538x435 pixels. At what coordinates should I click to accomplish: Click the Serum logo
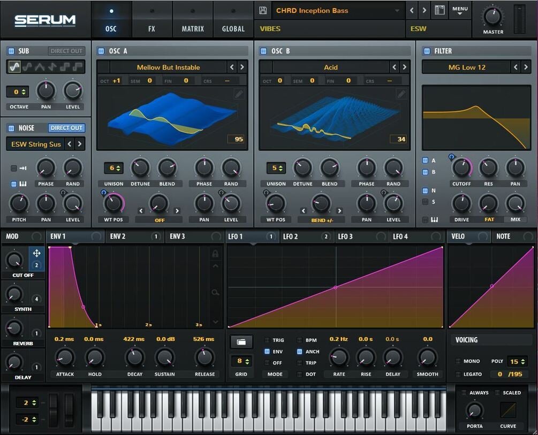tap(45, 20)
